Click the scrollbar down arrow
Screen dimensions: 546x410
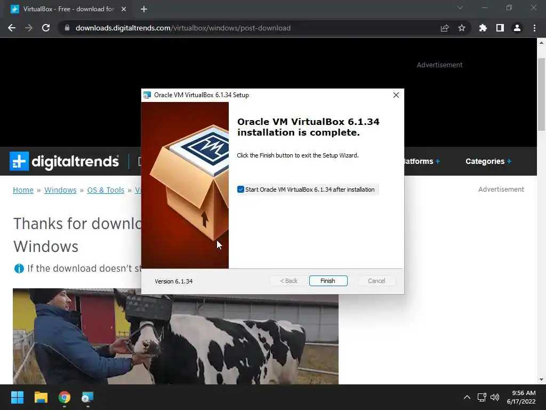(541, 380)
